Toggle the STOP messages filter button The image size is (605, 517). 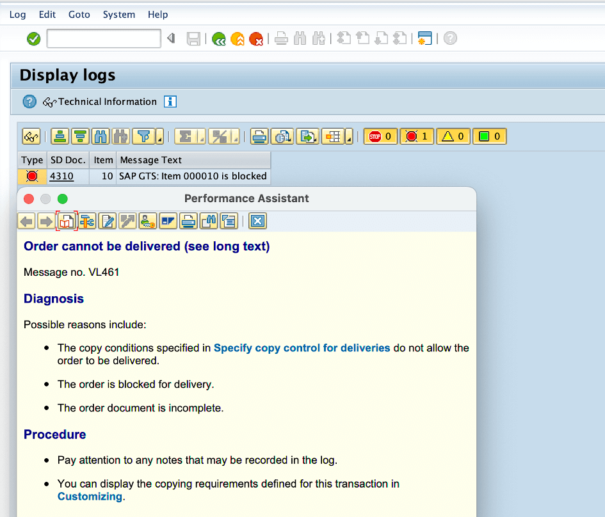380,136
